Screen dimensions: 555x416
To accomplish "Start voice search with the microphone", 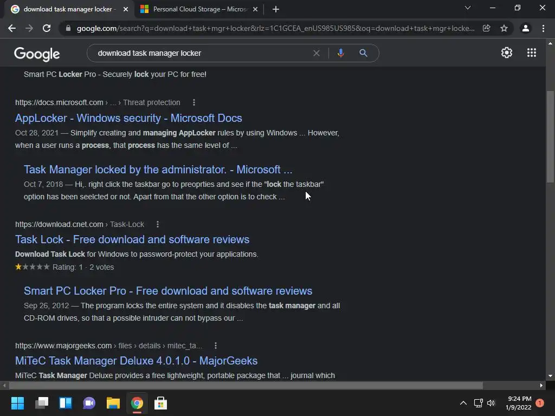I will [340, 53].
